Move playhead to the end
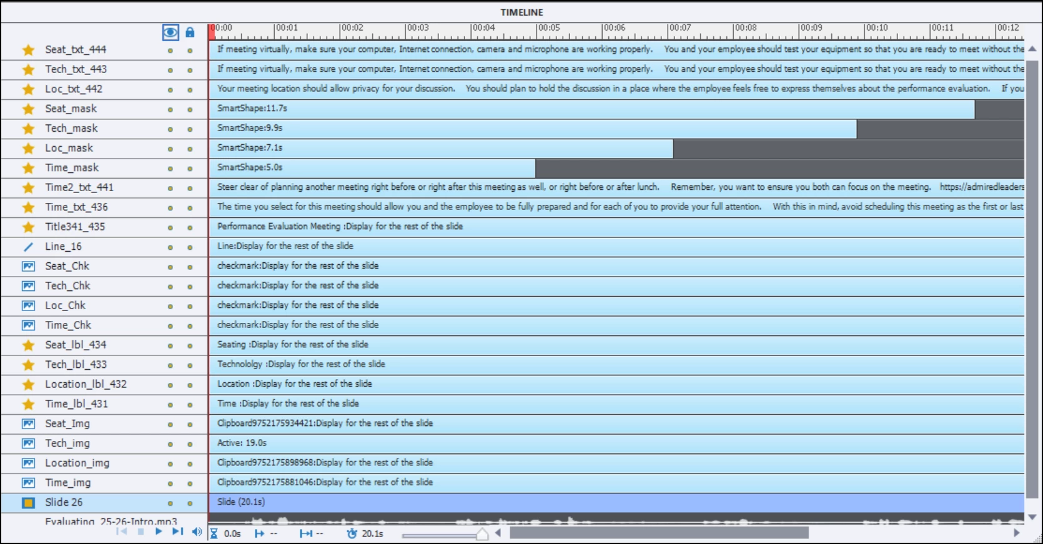Viewport: 1043px width, 544px height. click(x=178, y=532)
